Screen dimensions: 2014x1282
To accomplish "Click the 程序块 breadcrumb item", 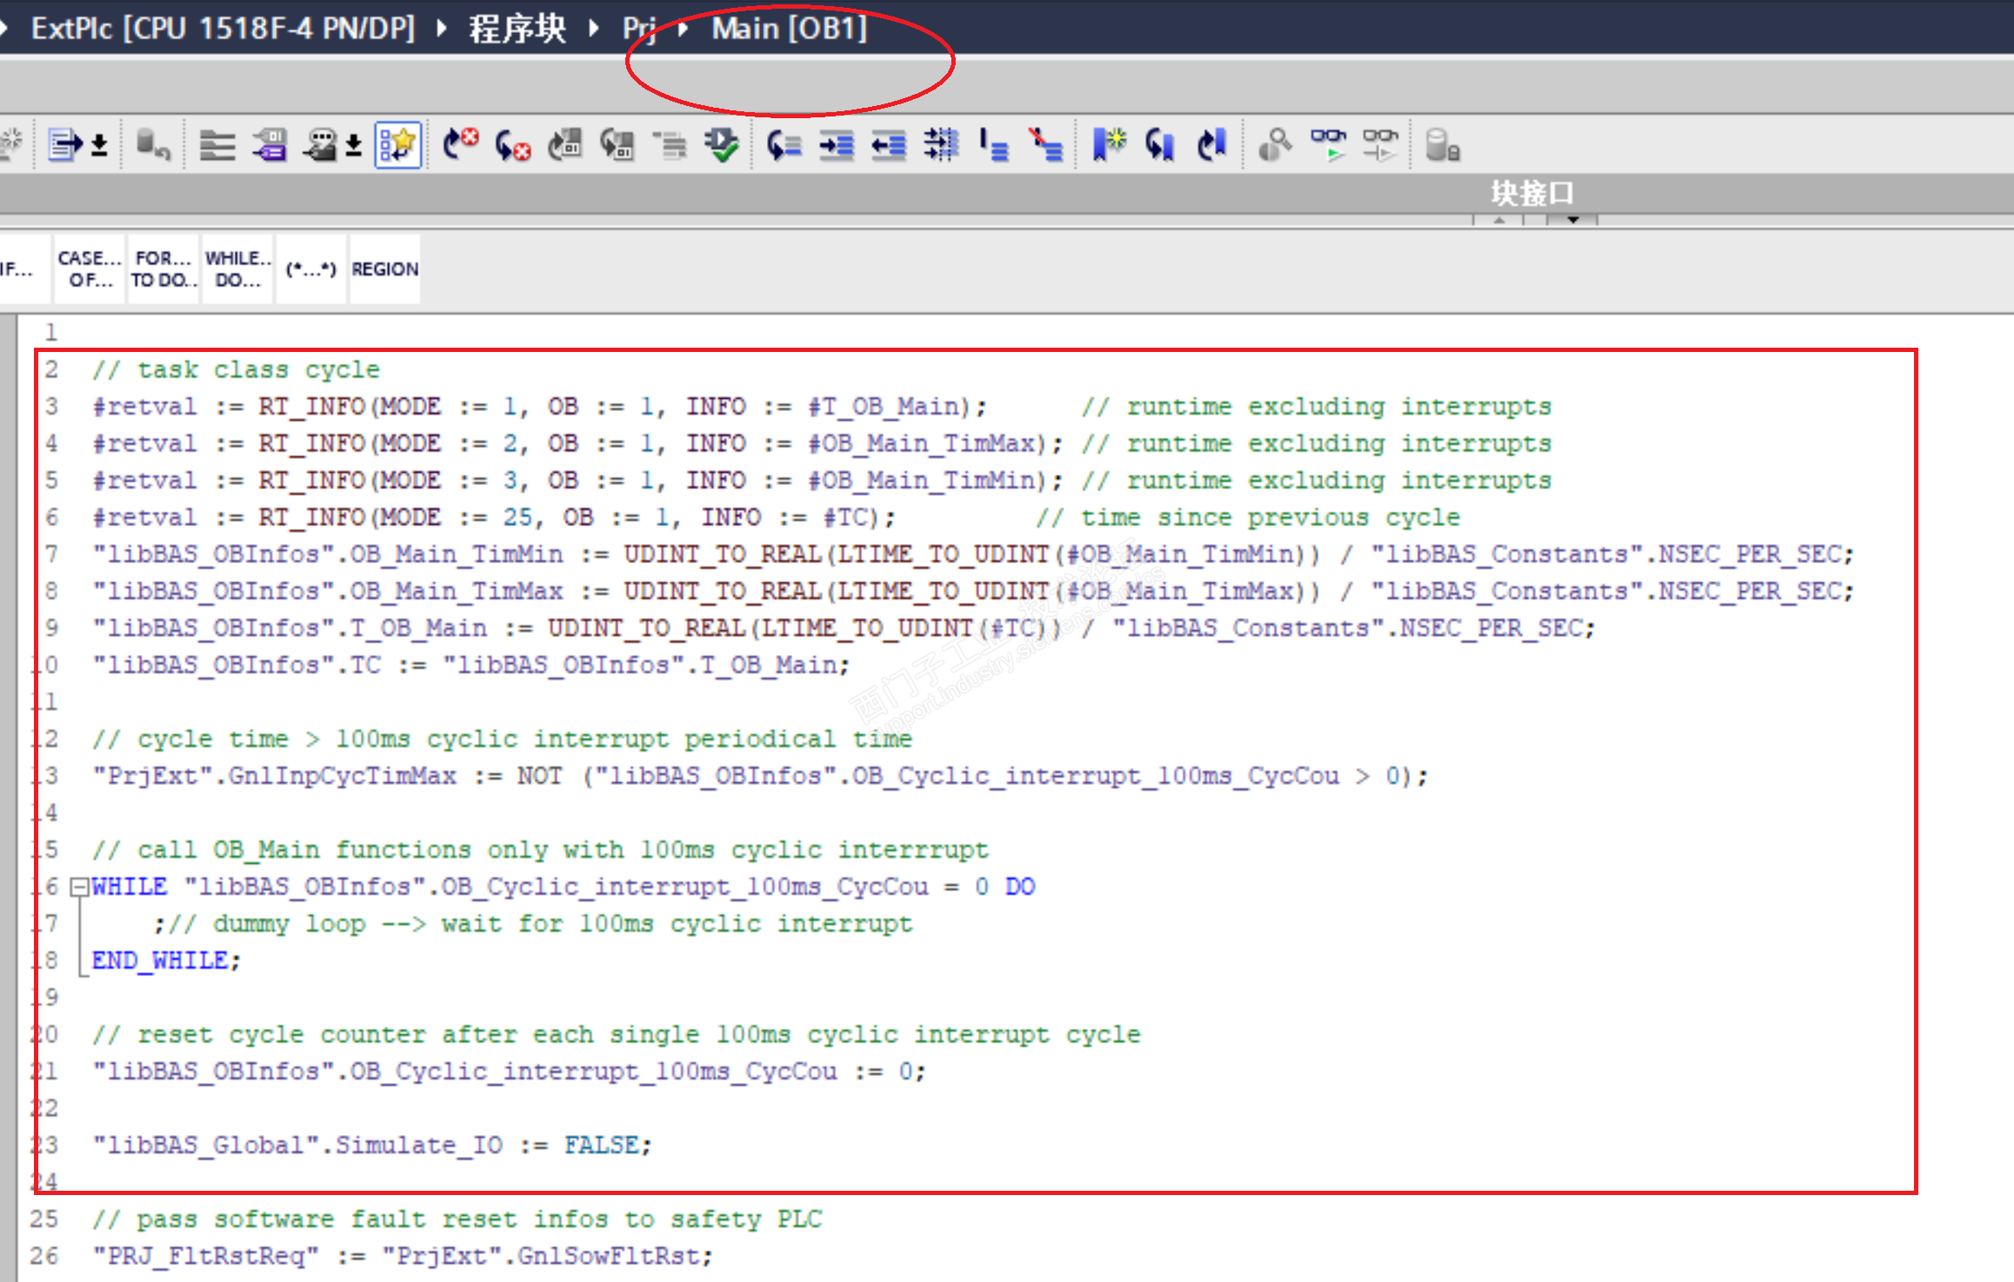I will coord(517,29).
